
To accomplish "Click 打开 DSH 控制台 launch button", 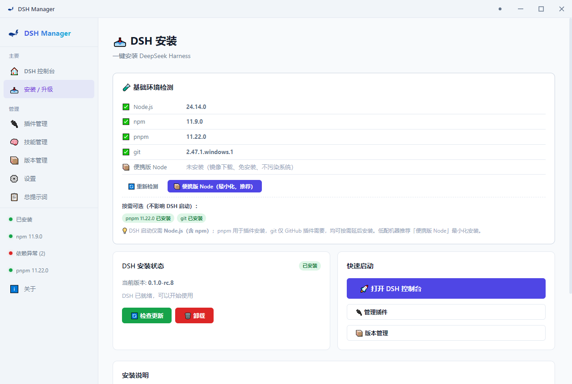I will pos(446,288).
